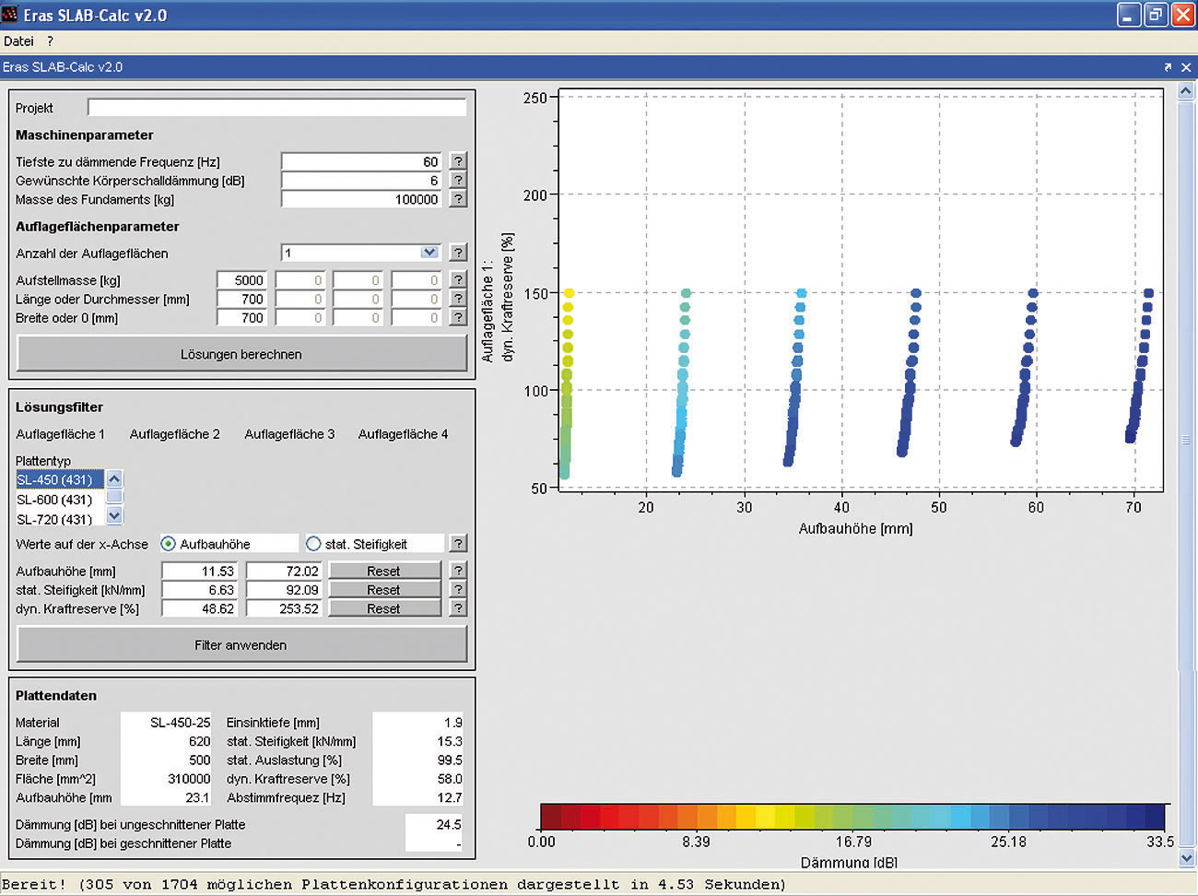
Task: Click the Dämmung color scale bar
Action: (852, 817)
